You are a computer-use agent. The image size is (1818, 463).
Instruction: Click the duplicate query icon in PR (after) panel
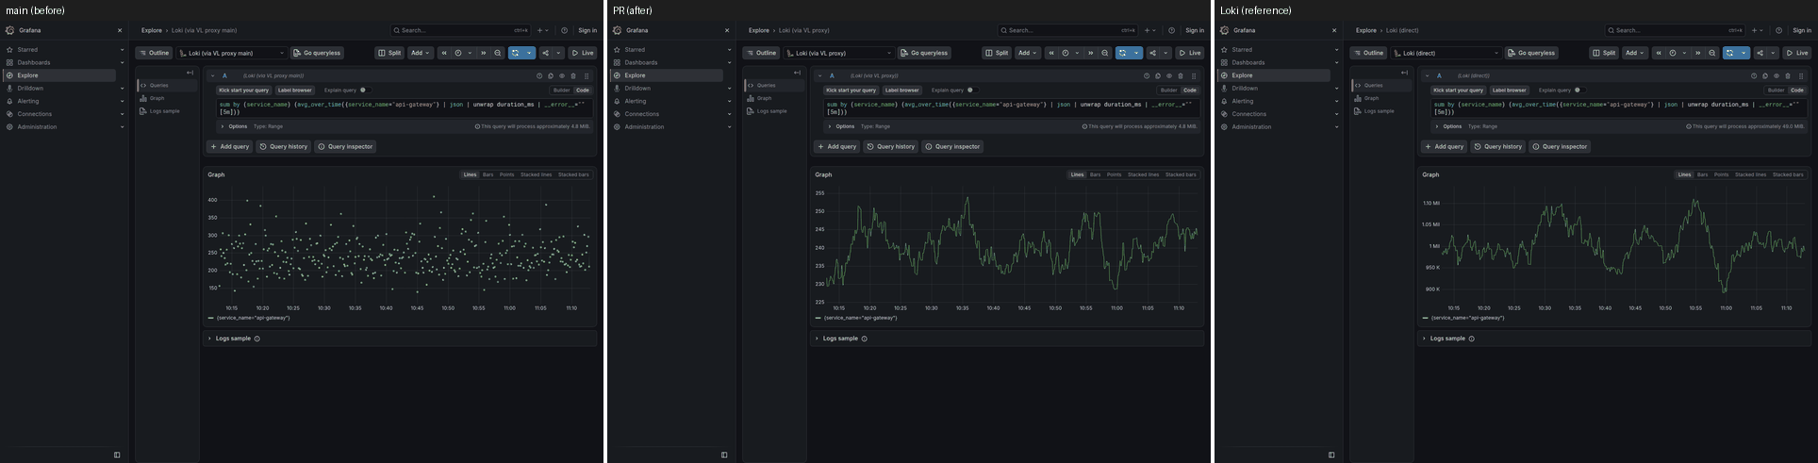[x=1158, y=75]
